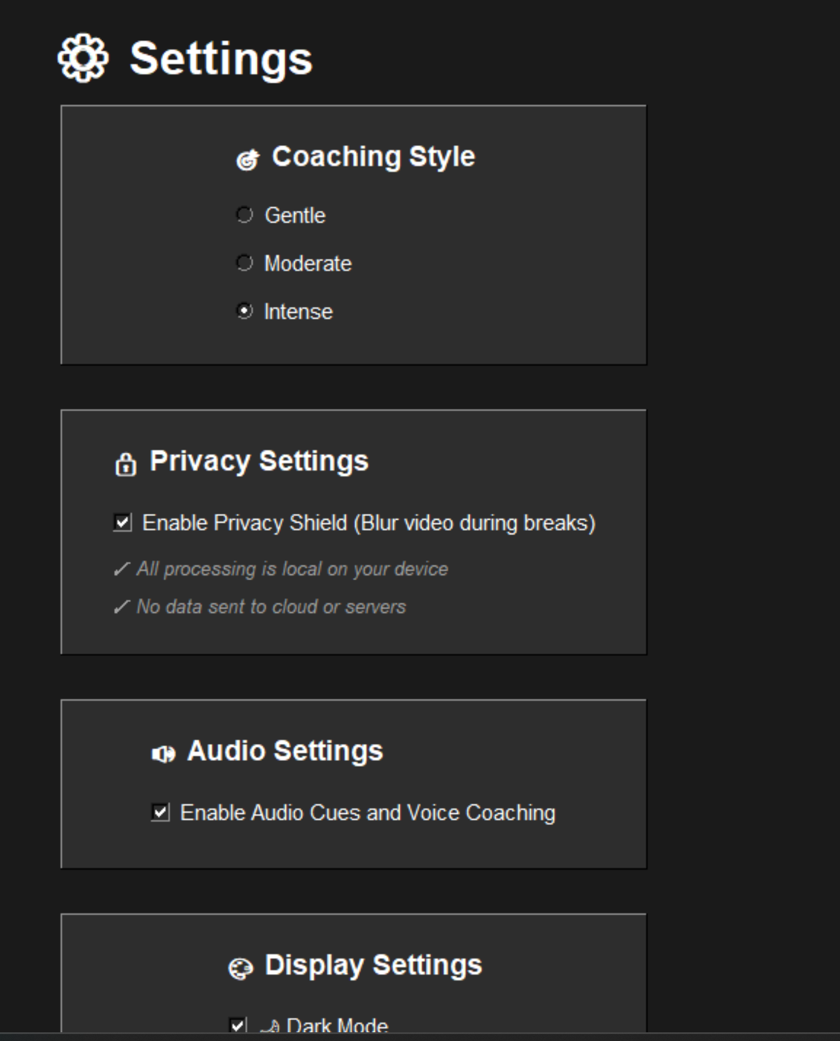Click the Display Settings section heading
Viewport: 840px width, 1041px height.
click(373, 965)
